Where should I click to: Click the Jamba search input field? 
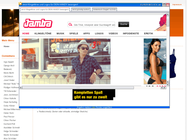[x=91, y=24]
